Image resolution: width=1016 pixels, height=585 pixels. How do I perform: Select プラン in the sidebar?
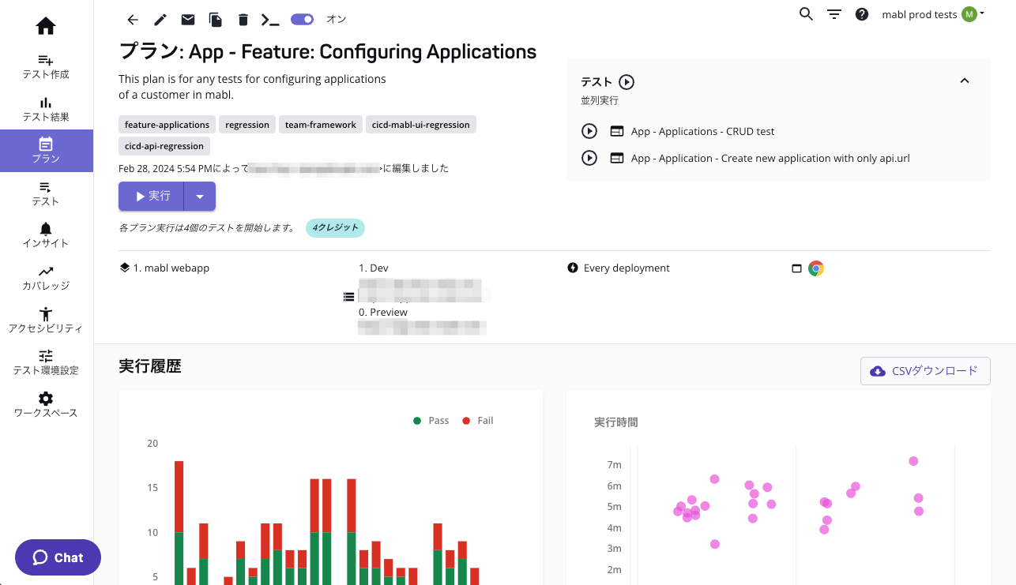tap(46, 151)
